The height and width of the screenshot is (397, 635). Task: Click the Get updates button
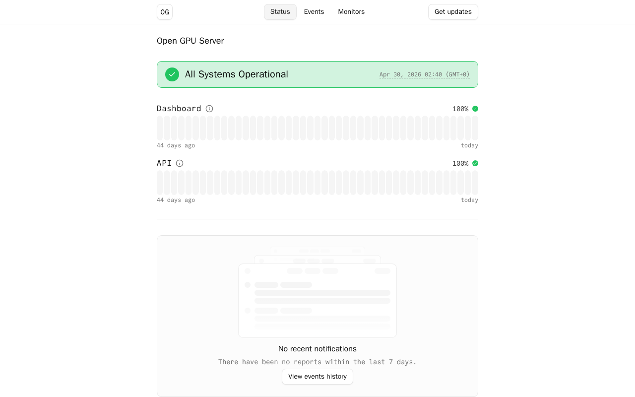(x=453, y=12)
